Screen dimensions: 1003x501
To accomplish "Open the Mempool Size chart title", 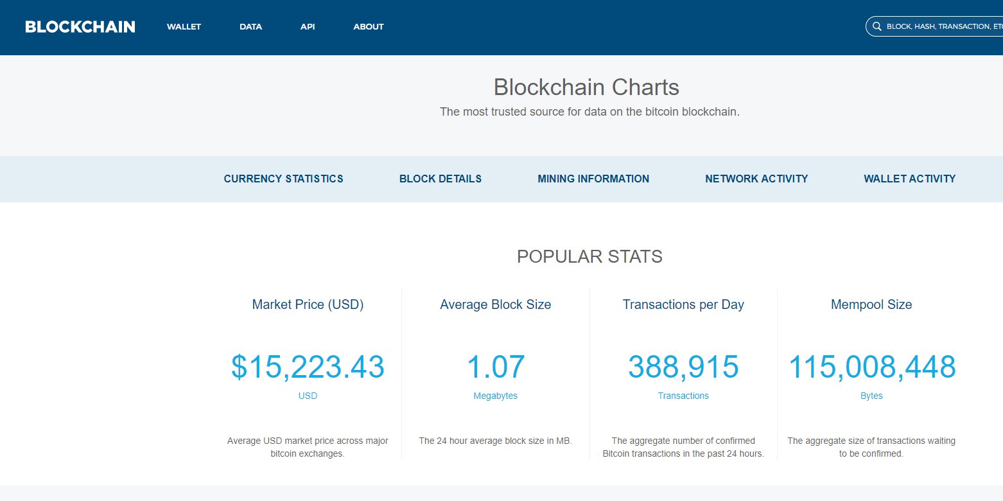I will pos(871,304).
